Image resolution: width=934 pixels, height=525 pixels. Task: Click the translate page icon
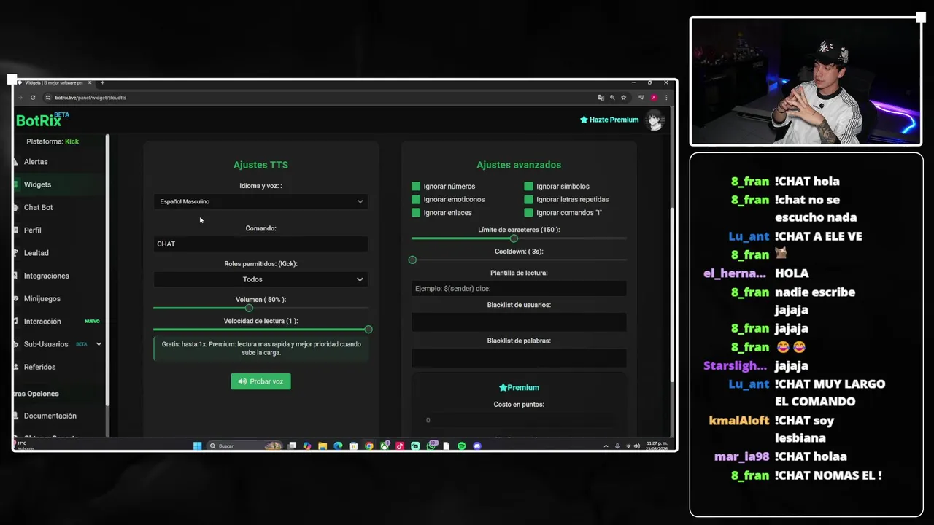[x=601, y=98]
